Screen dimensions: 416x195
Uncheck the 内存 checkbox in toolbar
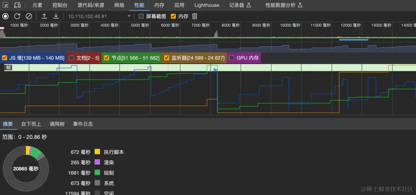(174, 16)
